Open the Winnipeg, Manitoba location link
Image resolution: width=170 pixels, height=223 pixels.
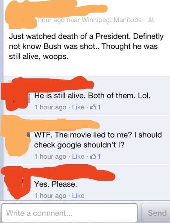[111, 20]
